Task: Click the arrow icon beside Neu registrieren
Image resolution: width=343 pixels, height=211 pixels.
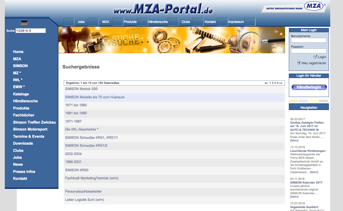Action: [x=299, y=63]
